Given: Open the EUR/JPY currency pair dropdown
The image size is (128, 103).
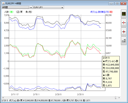Looking at the screenshot, I should [48, 7].
